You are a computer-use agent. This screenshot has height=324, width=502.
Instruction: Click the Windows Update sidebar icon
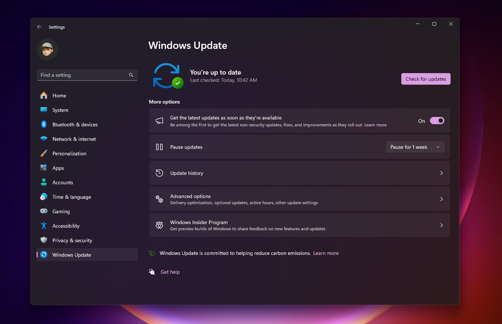click(44, 255)
